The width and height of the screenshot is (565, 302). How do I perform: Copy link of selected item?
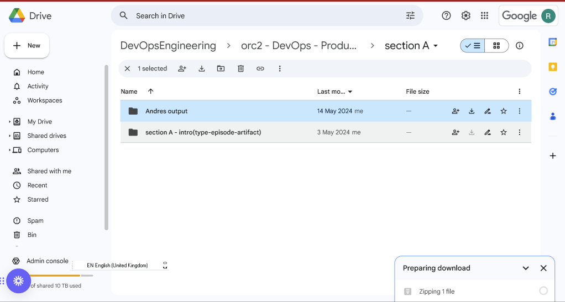click(260, 68)
